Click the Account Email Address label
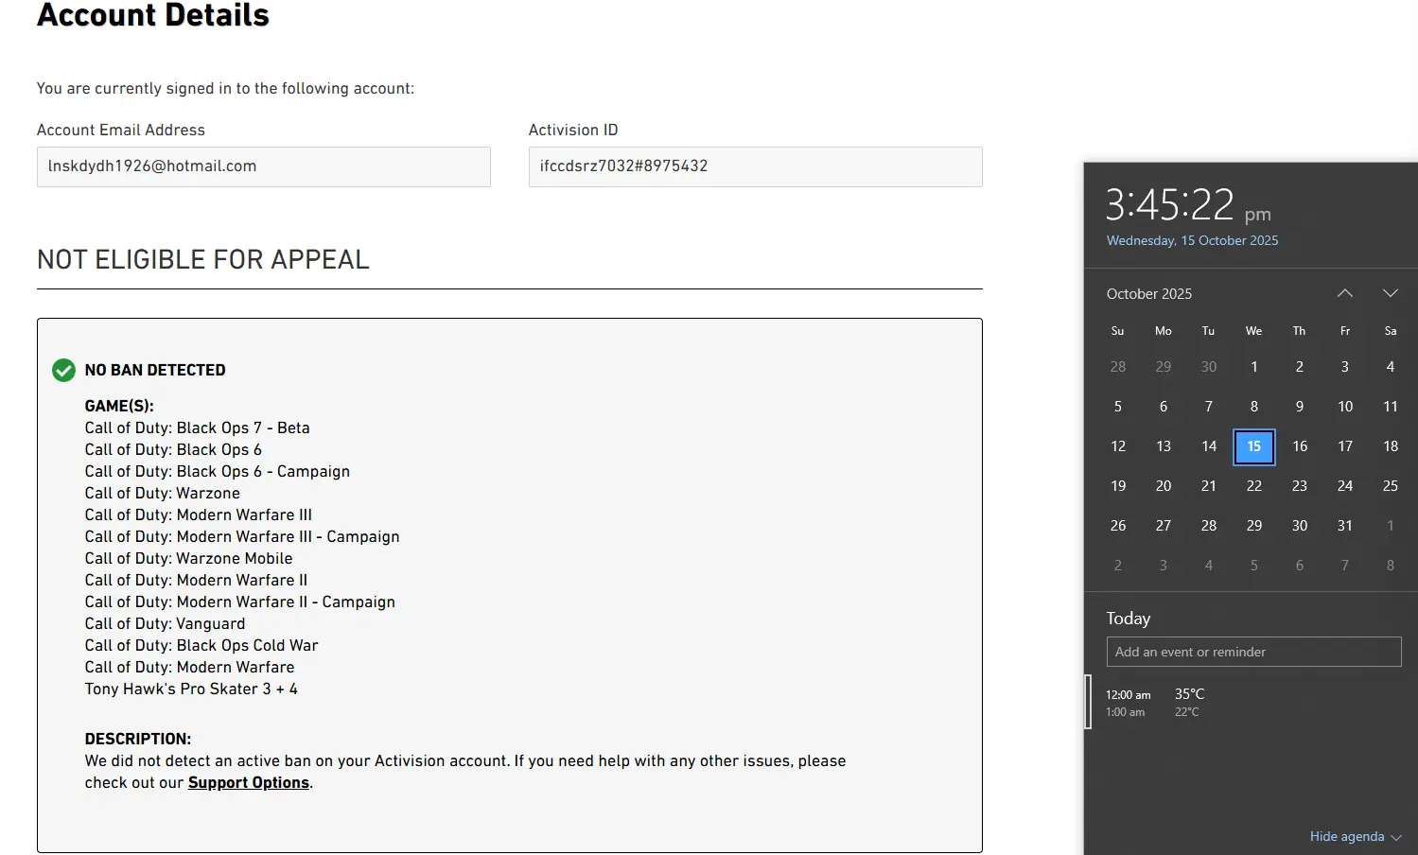Viewport: 1418px width, 855px height. coord(121,130)
